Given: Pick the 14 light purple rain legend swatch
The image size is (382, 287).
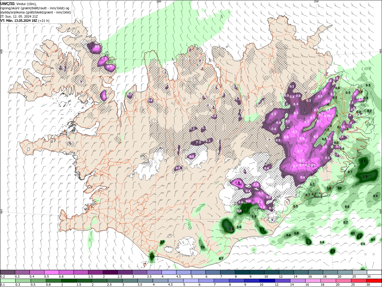Looking at the screenshot, I should click(298, 281).
